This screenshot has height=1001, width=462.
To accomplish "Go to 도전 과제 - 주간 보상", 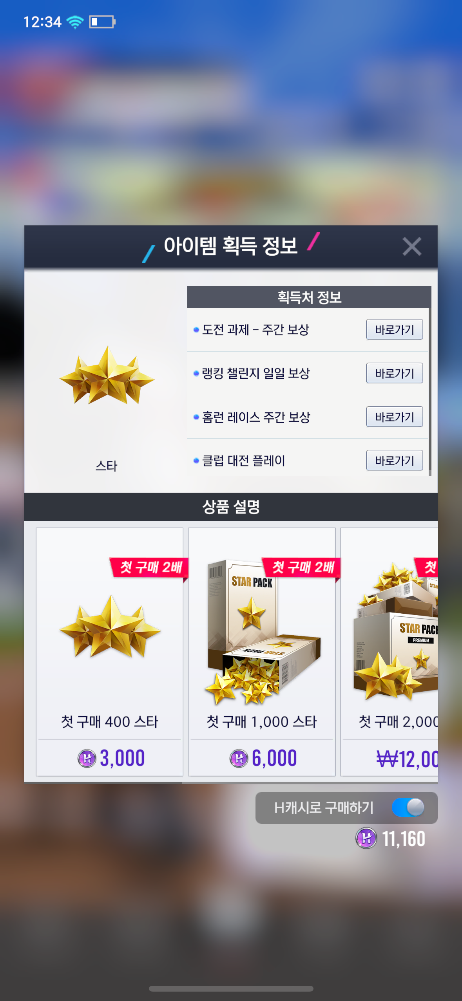I will coord(394,329).
